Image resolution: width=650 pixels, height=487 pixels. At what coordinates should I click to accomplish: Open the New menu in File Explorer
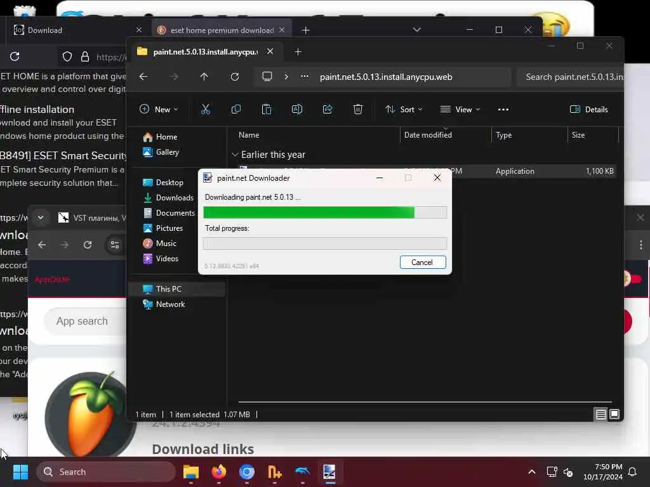159,109
